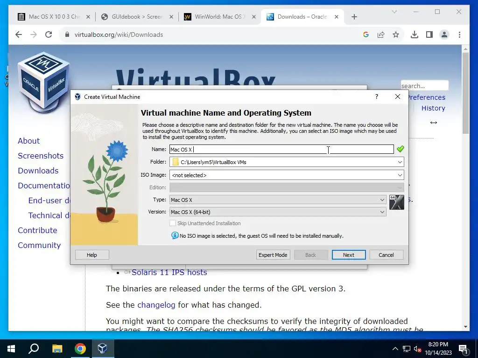Open taskbar Search
The height and width of the screenshot is (358, 478).
click(34, 349)
